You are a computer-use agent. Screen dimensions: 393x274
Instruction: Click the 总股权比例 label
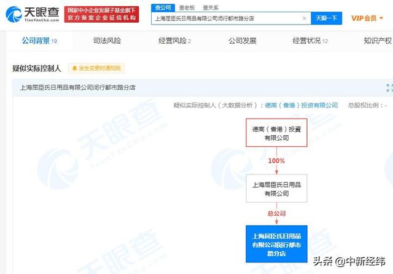(367, 105)
